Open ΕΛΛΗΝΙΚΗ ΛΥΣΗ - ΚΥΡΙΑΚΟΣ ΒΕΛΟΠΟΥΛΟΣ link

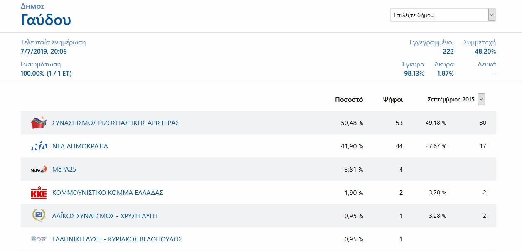117,239
